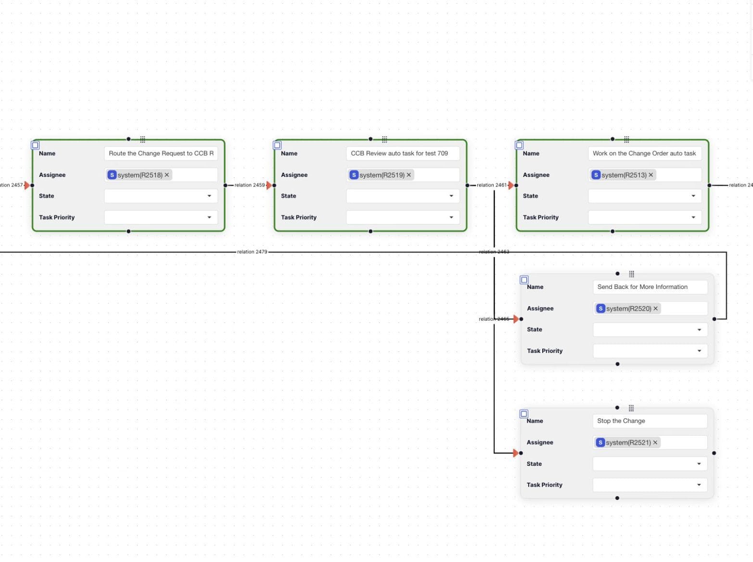Click the relation 2459 connector label
753x562 pixels.
click(x=249, y=185)
